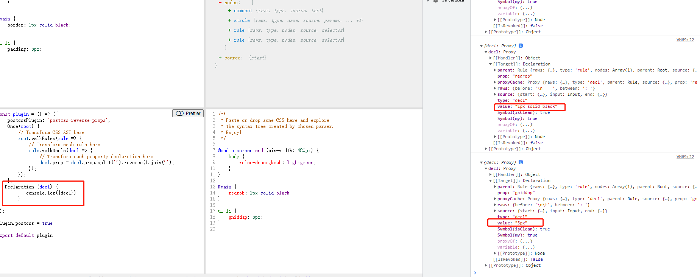Expand [[Prototype]]: Object under the redrob log
700x277 pixels.
coord(486,149)
